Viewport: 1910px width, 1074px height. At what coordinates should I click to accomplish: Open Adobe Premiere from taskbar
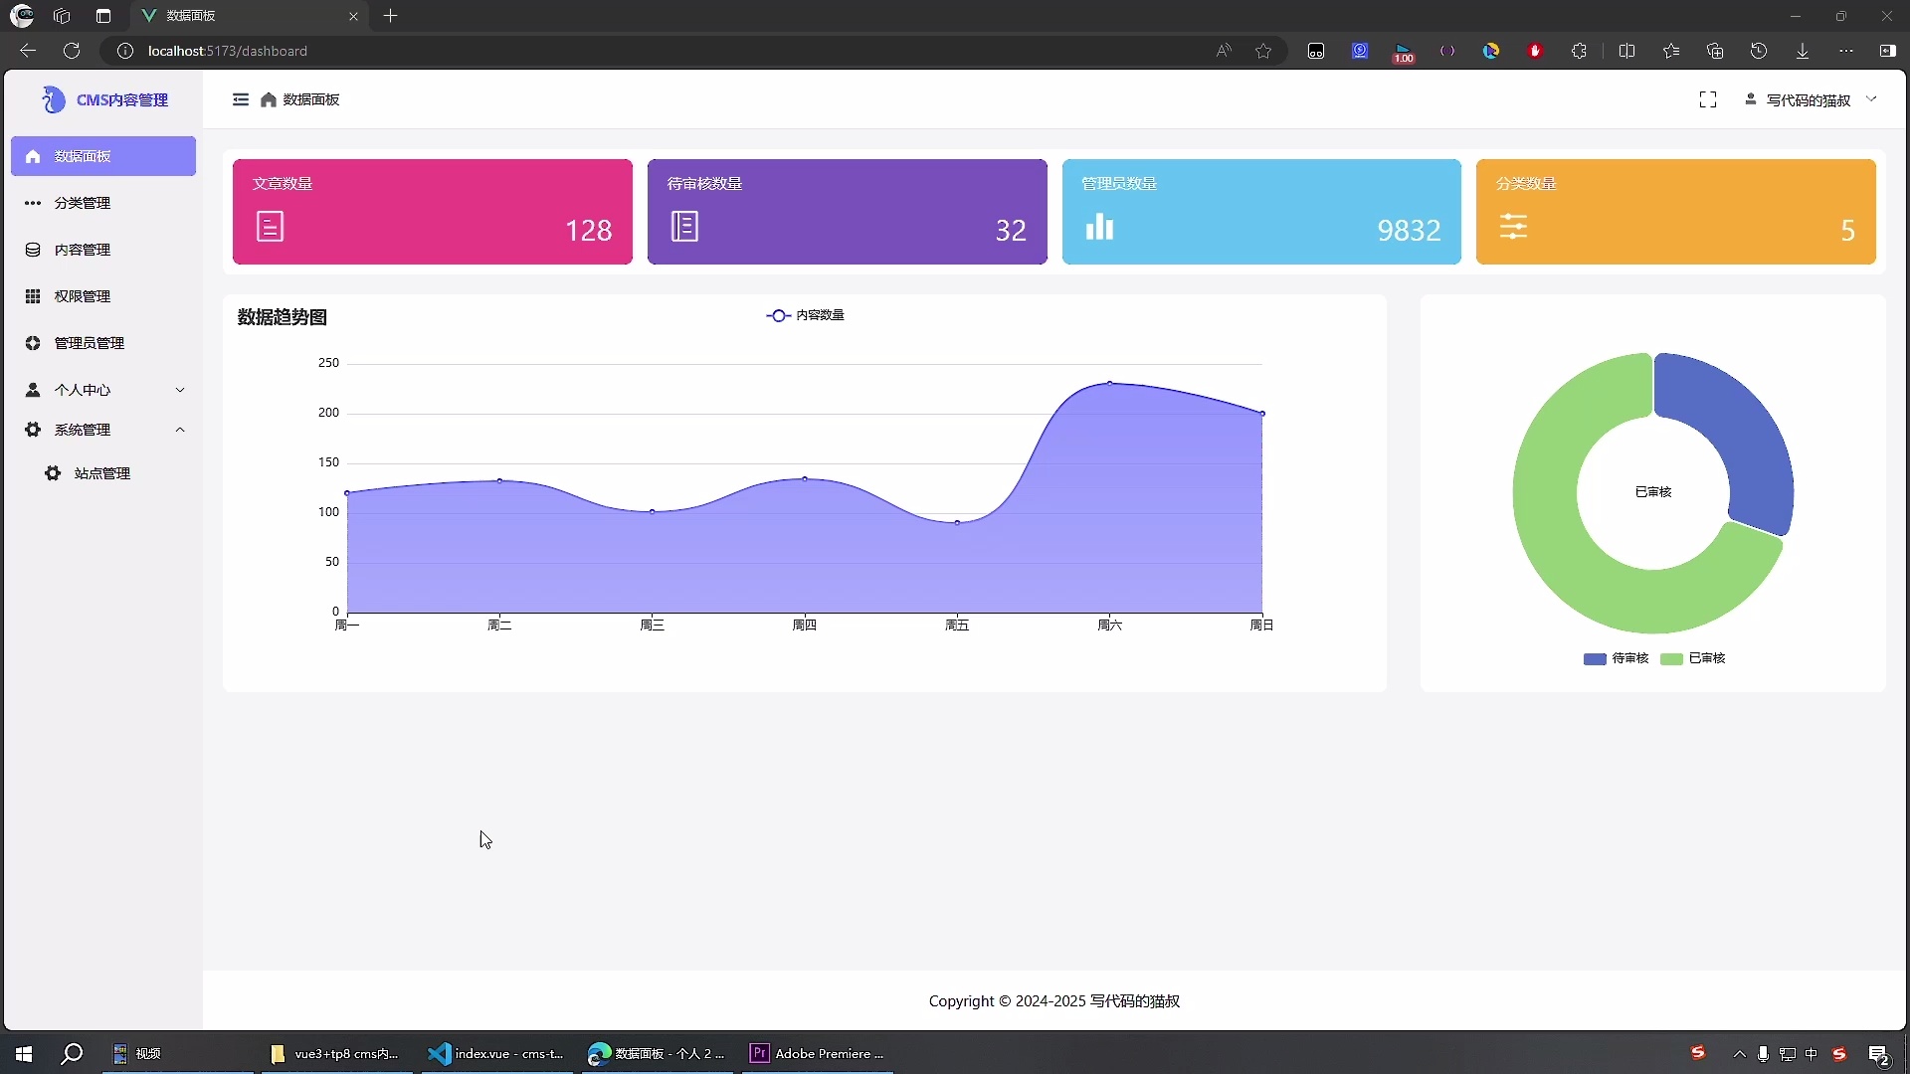pos(818,1053)
